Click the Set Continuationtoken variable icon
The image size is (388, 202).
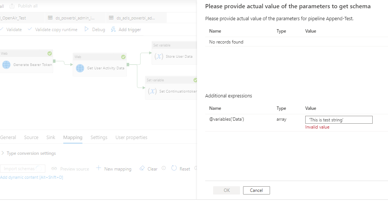[x=152, y=91]
